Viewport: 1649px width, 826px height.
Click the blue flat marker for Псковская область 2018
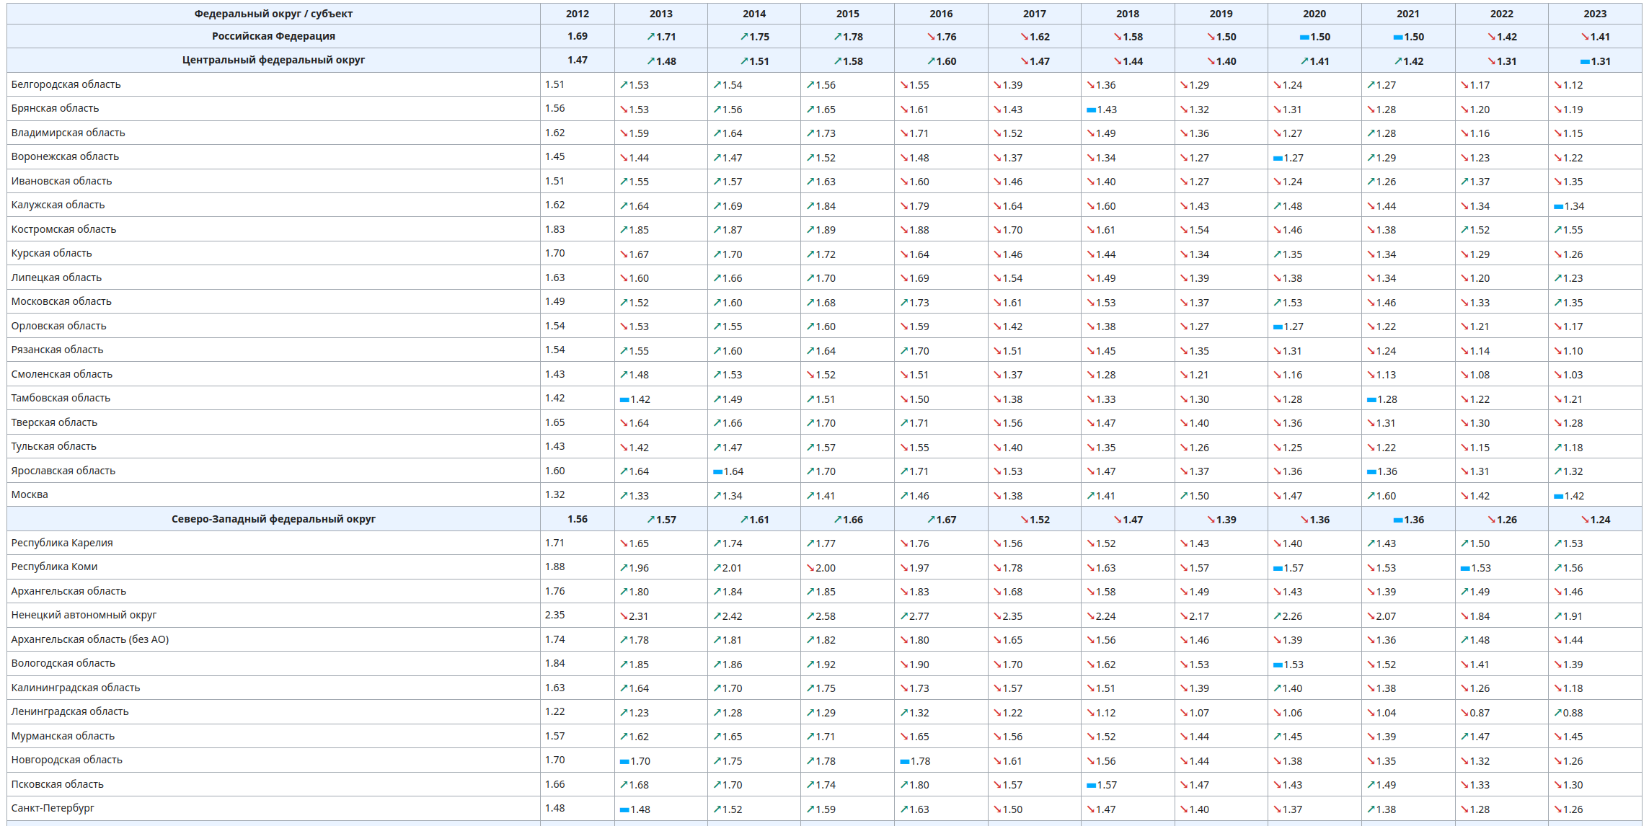pos(1091,786)
